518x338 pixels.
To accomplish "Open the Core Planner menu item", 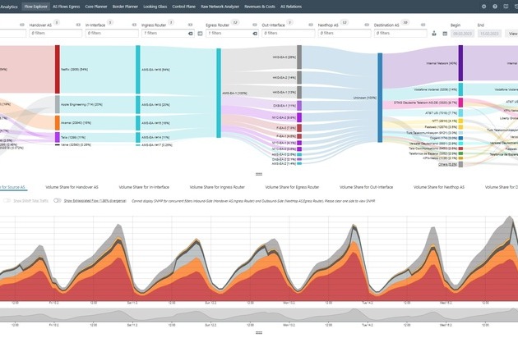I will [96, 7].
